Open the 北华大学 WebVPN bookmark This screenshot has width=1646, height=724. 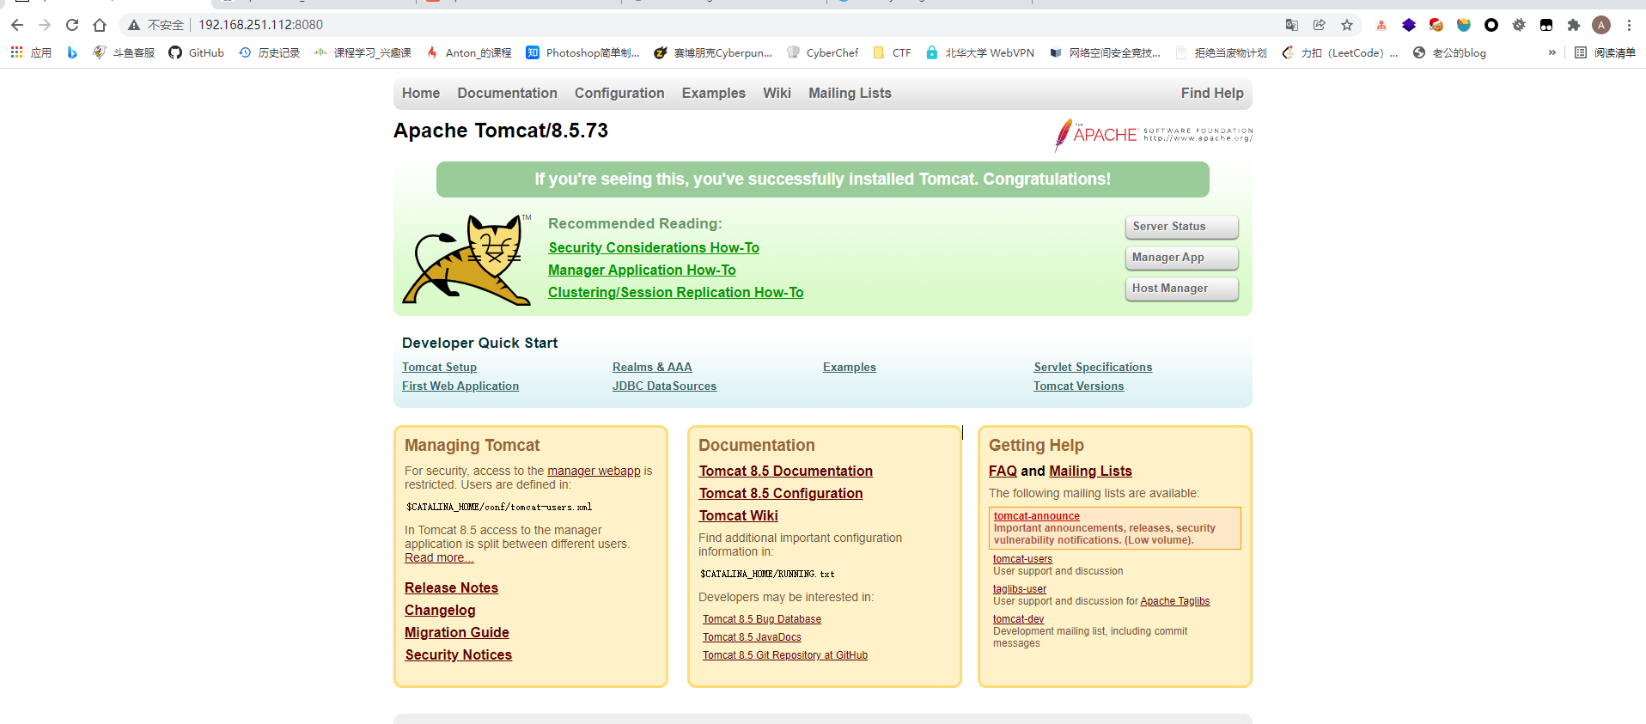click(x=979, y=52)
